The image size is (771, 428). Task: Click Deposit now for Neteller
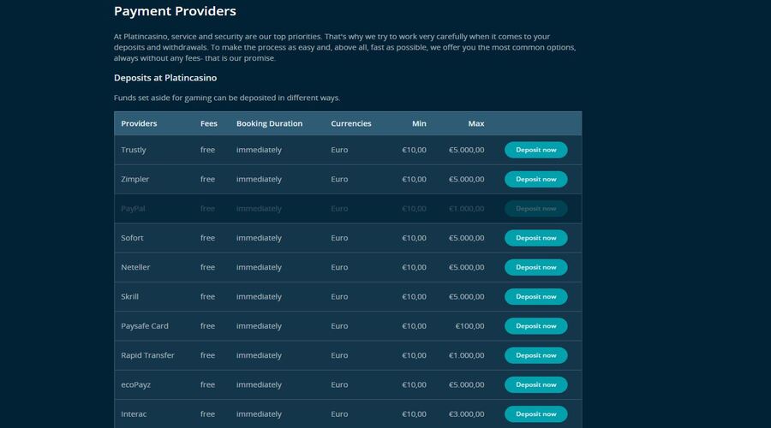[x=536, y=267]
